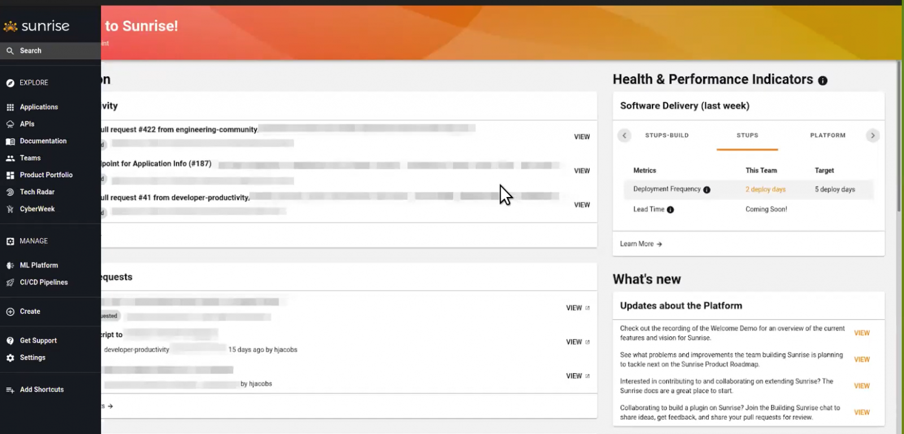904x434 pixels.
Task: Switch to the STUPS-BUILD tab
Action: [x=667, y=135]
